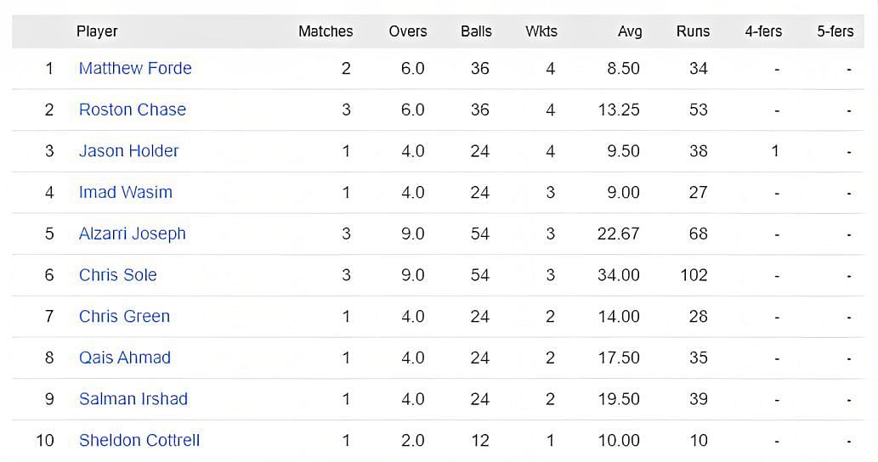View Alzarri Joseph's player page
Screen dimensions: 878x462
click(x=132, y=234)
